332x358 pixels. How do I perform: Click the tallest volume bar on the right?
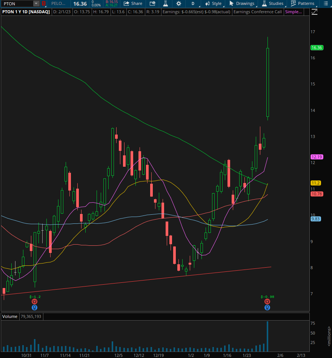click(x=267, y=336)
